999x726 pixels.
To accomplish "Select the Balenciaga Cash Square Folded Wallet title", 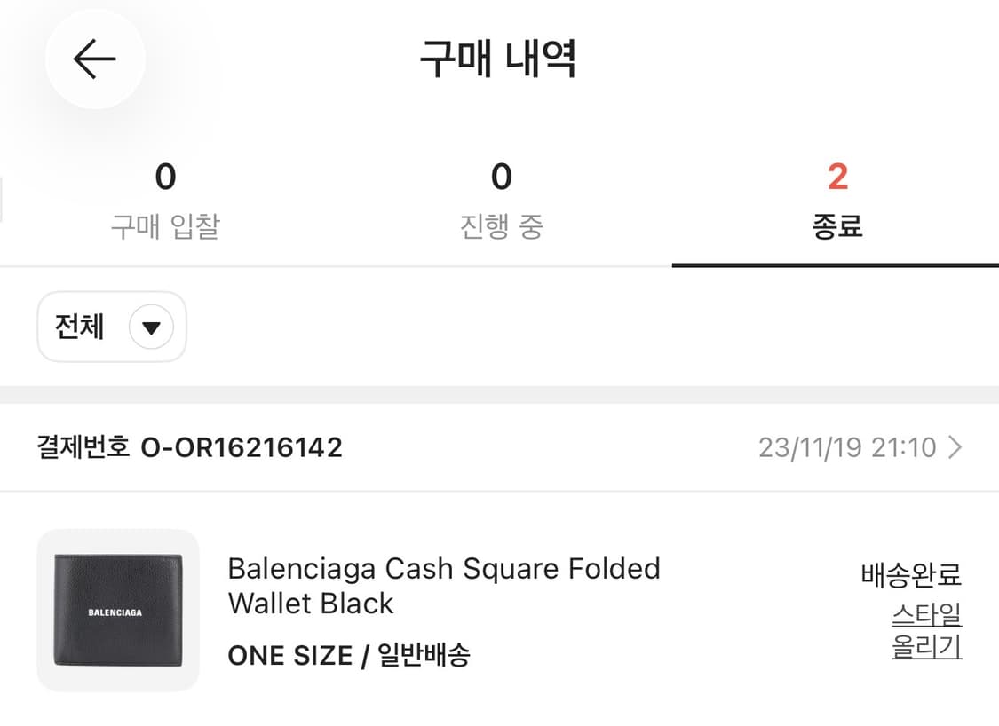I will pos(444,586).
